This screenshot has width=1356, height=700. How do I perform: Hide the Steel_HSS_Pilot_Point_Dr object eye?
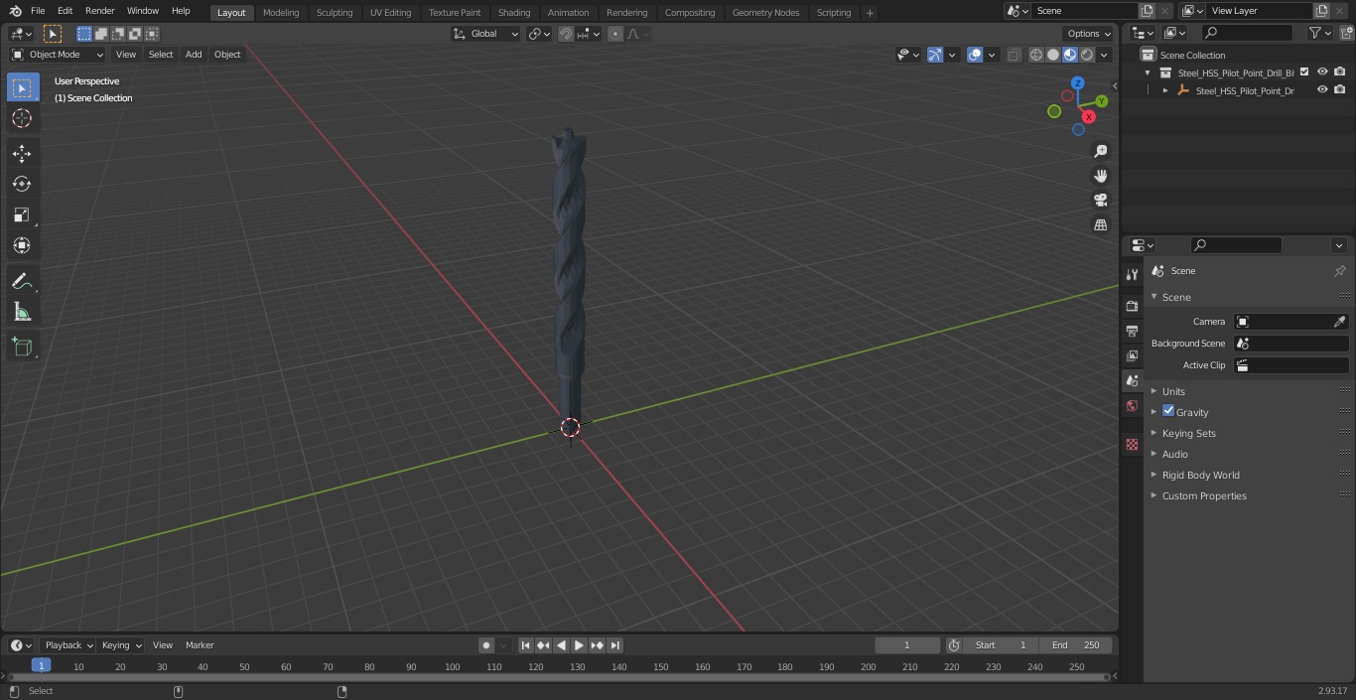click(1322, 90)
